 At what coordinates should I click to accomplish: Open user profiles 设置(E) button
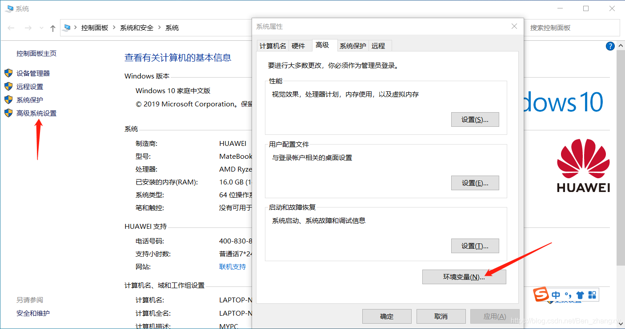click(x=475, y=183)
